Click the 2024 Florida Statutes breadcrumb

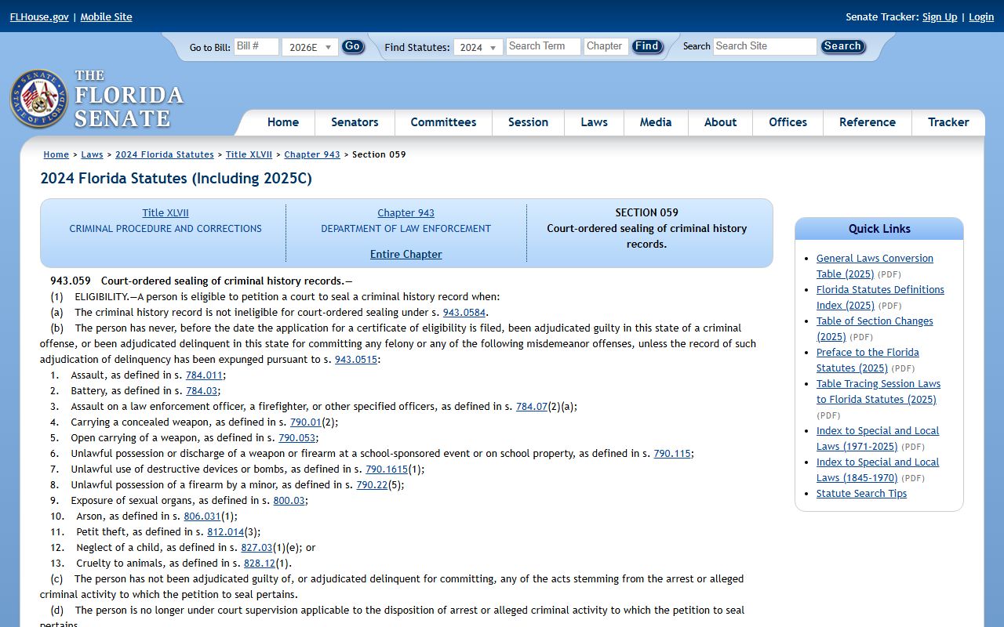pyautogui.click(x=165, y=154)
